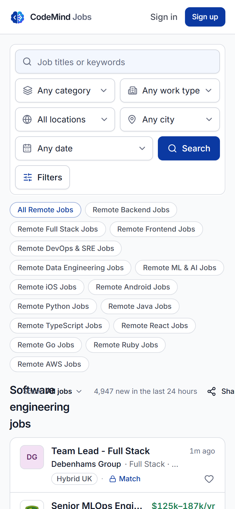Viewport: 235px width, 509px height.
Task: Expand the Any city dropdown
Action: coord(170,119)
